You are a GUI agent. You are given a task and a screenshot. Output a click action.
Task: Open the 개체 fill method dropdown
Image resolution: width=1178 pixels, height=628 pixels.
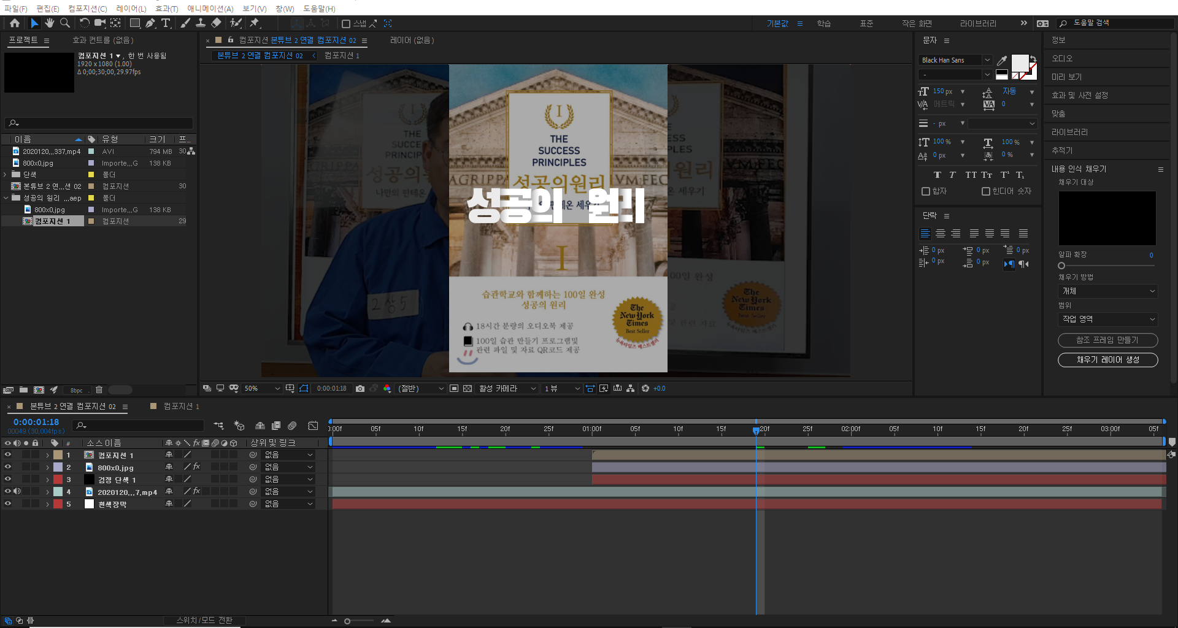(1108, 291)
